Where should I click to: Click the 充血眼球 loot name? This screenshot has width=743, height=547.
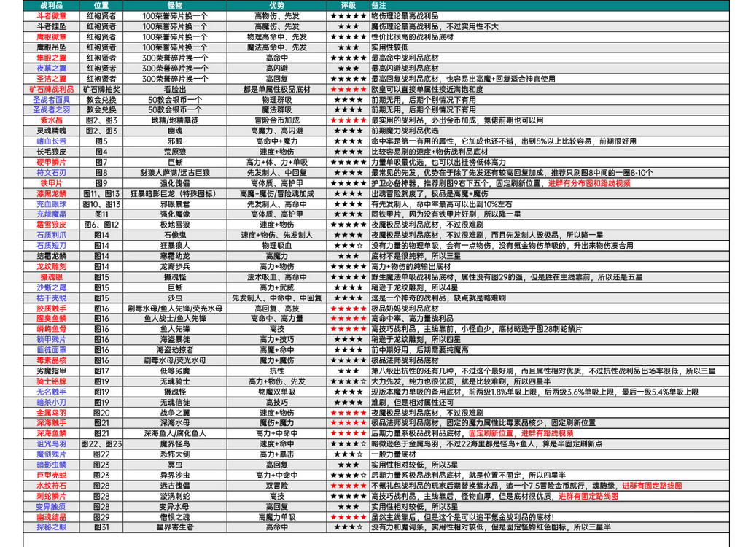point(51,203)
